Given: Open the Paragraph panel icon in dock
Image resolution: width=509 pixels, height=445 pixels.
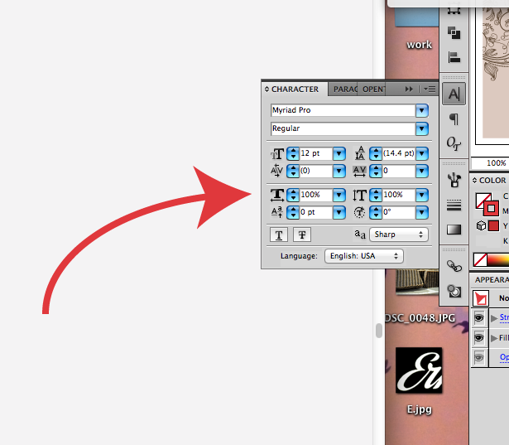Looking at the screenshot, I should (454, 119).
